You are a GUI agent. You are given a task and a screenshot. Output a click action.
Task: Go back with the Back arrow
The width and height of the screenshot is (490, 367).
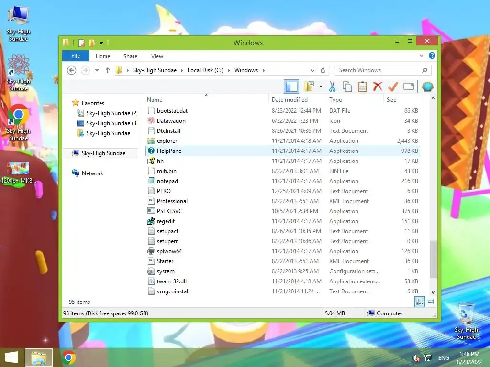[x=72, y=70]
